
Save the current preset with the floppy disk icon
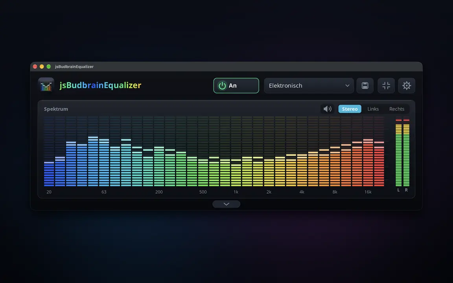point(365,85)
